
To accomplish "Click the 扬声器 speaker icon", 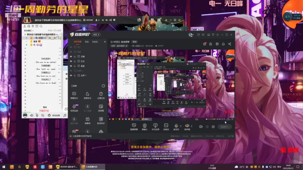I will [187, 126].
